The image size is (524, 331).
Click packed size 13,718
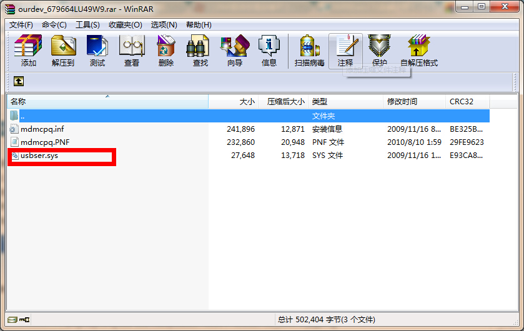[x=293, y=156]
